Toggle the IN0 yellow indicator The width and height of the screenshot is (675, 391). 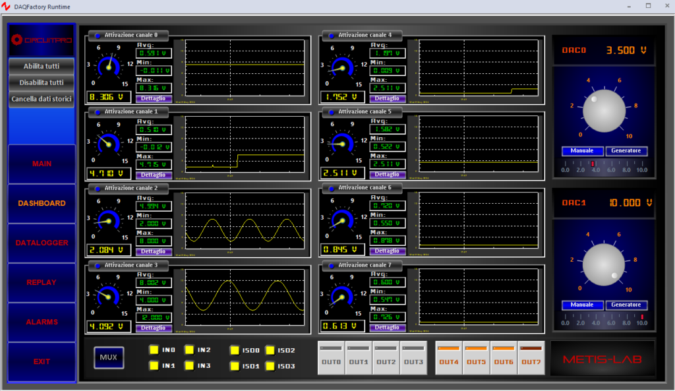pyautogui.click(x=154, y=350)
